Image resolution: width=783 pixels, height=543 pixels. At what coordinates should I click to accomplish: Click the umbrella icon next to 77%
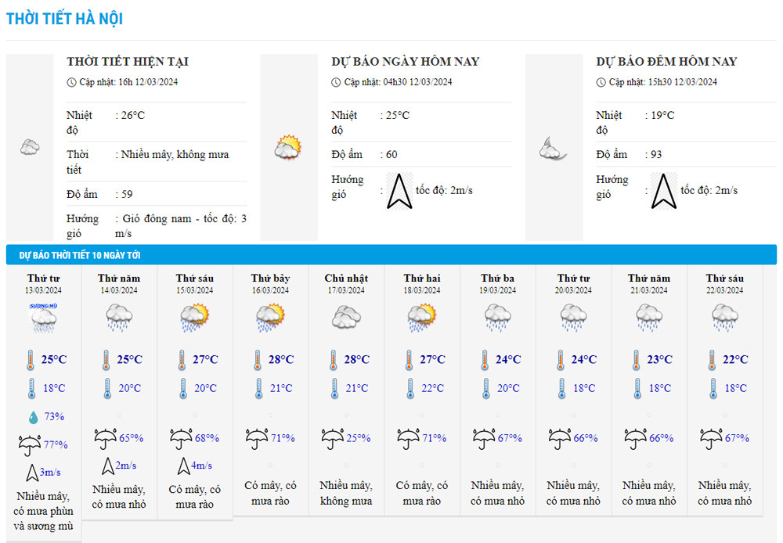[30, 445]
